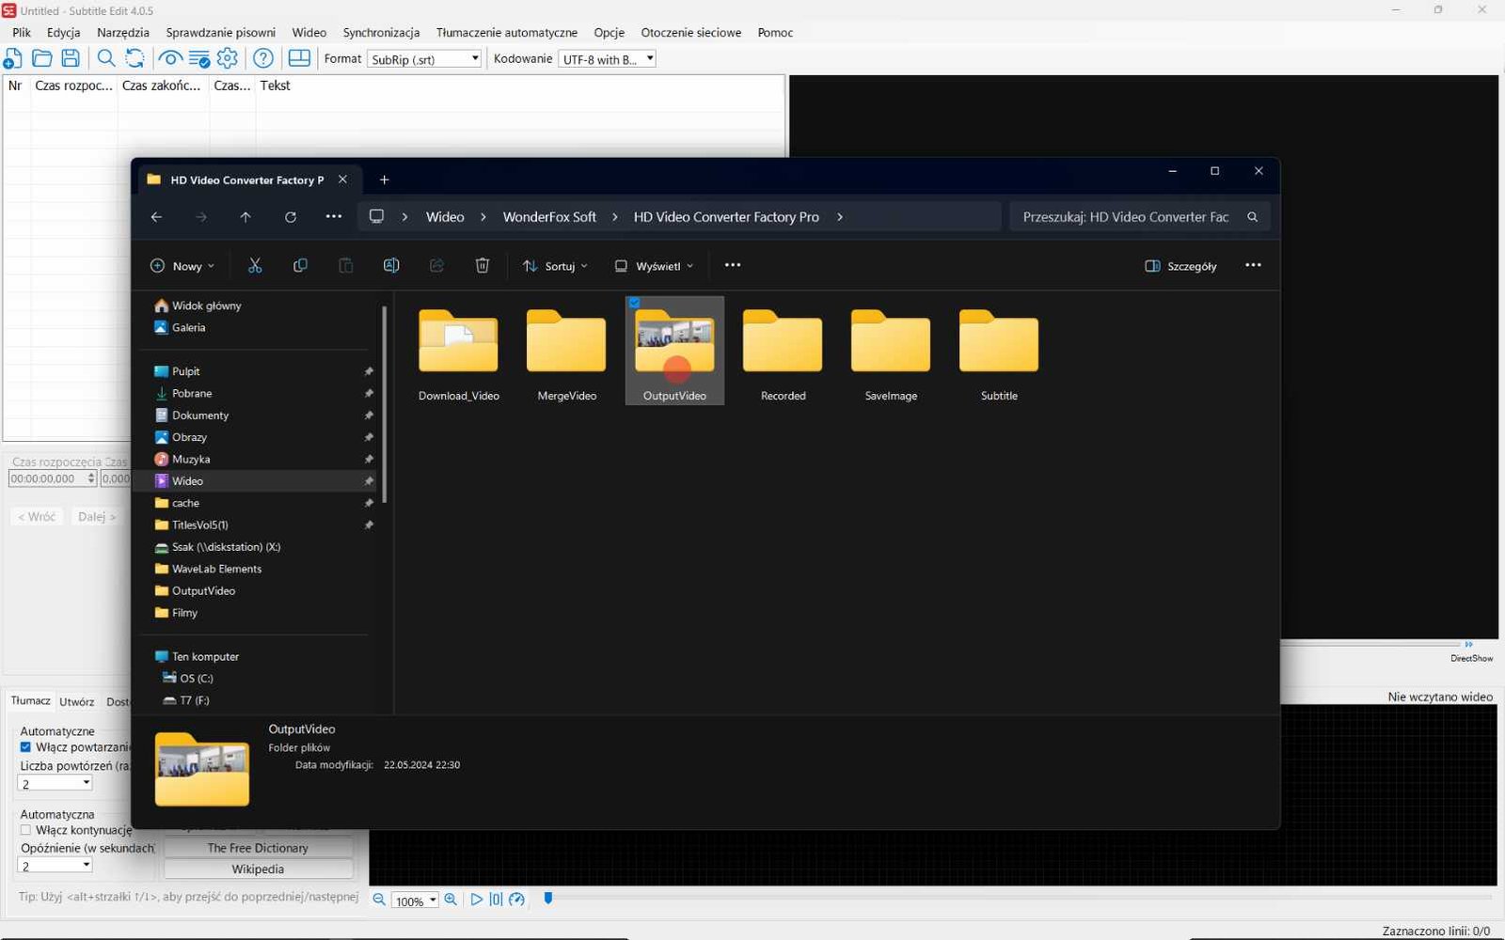Open a subtitle with the folder icon
Image resolution: width=1505 pixels, height=940 pixels.
[41, 58]
